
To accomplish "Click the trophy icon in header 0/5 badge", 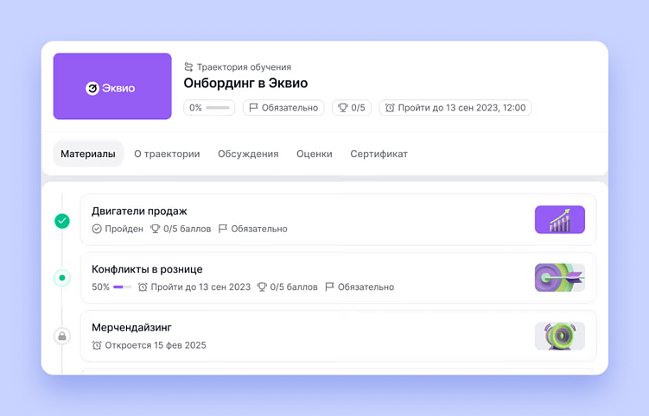I will click(x=343, y=108).
